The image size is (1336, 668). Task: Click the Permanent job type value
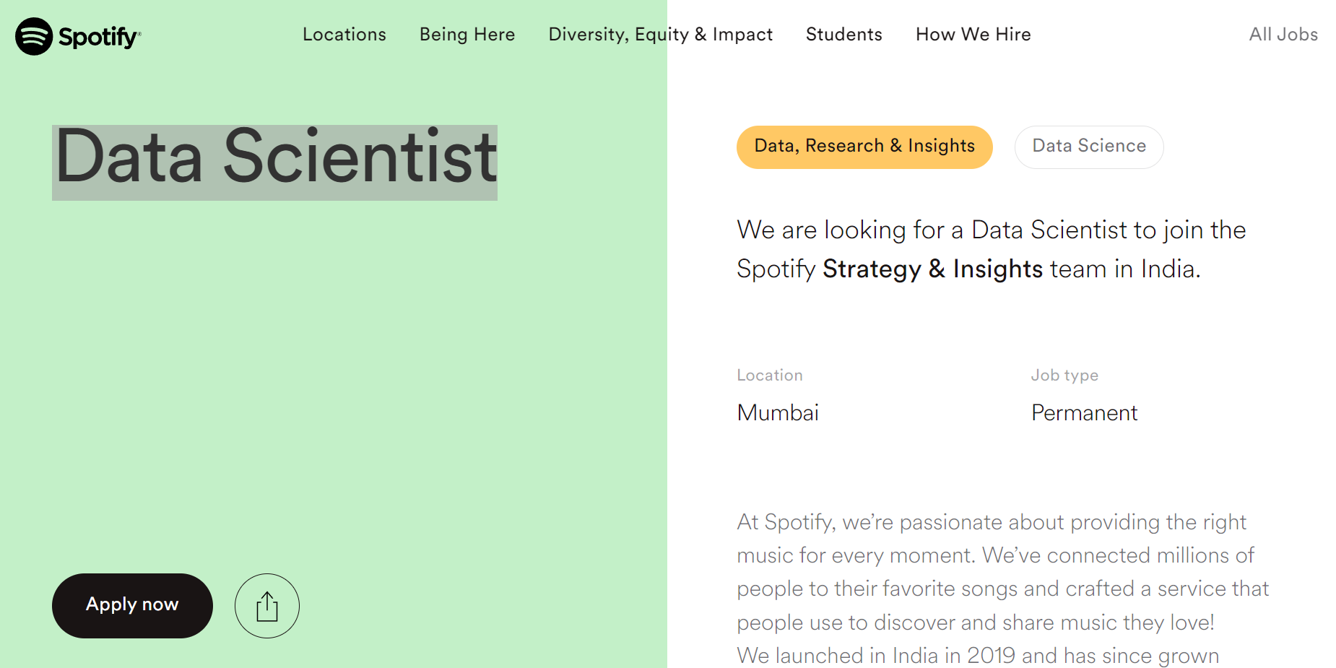tap(1084, 413)
